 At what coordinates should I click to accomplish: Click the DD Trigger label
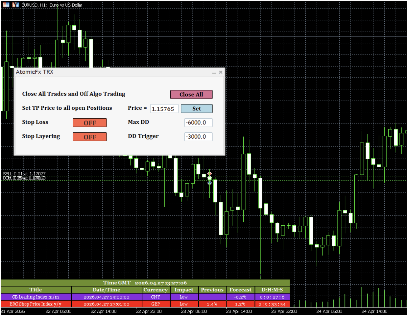click(143, 136)
